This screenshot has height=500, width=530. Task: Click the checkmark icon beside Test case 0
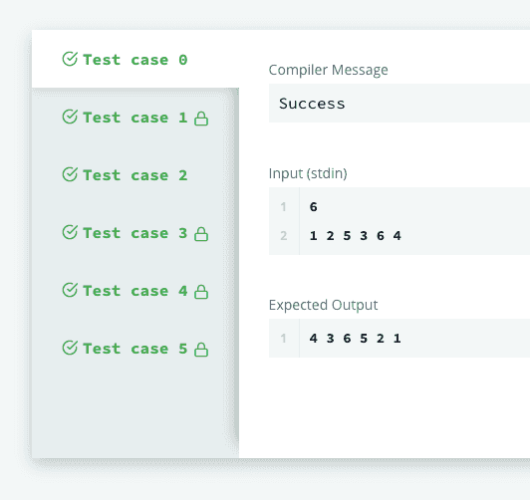(x=70, y=59)
